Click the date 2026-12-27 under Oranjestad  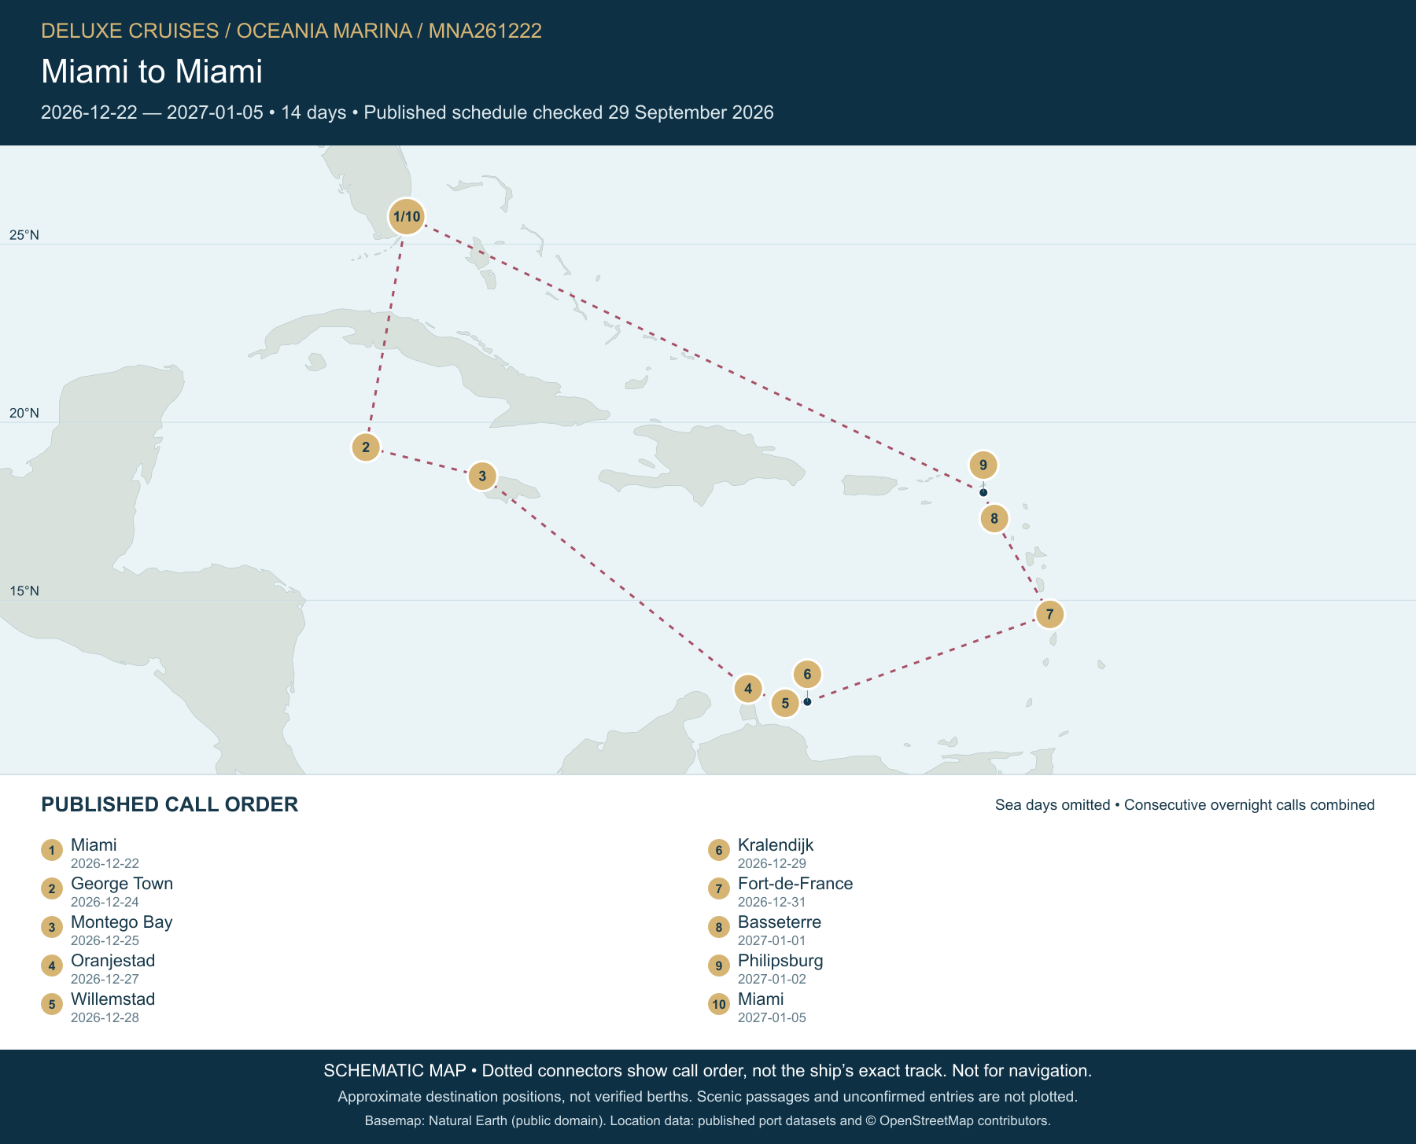pyautogui.click(x=105, y=979)
